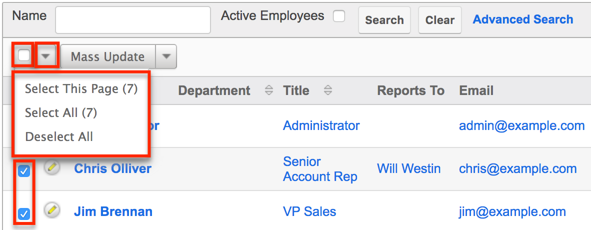Click edit pencil icon for Jim Brennan
The height and width of the screenshot is (230, 591).
point(51,210)
